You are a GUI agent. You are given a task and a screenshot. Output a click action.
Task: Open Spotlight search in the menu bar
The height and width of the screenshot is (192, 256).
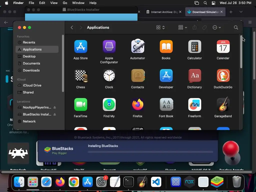click(205, 3)
